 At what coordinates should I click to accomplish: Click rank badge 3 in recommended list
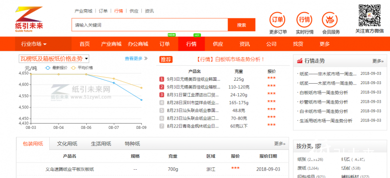click(x=162, y=94)
